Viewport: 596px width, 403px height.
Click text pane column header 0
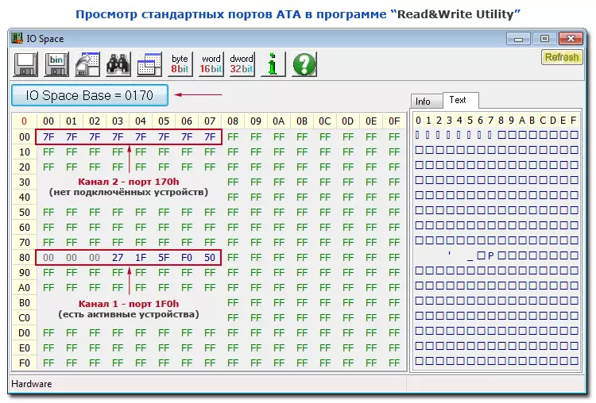click(x=419, y=121)
